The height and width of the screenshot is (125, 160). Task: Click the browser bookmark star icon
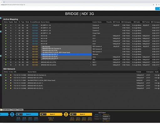pyautogui.click(x=153, y=5)
